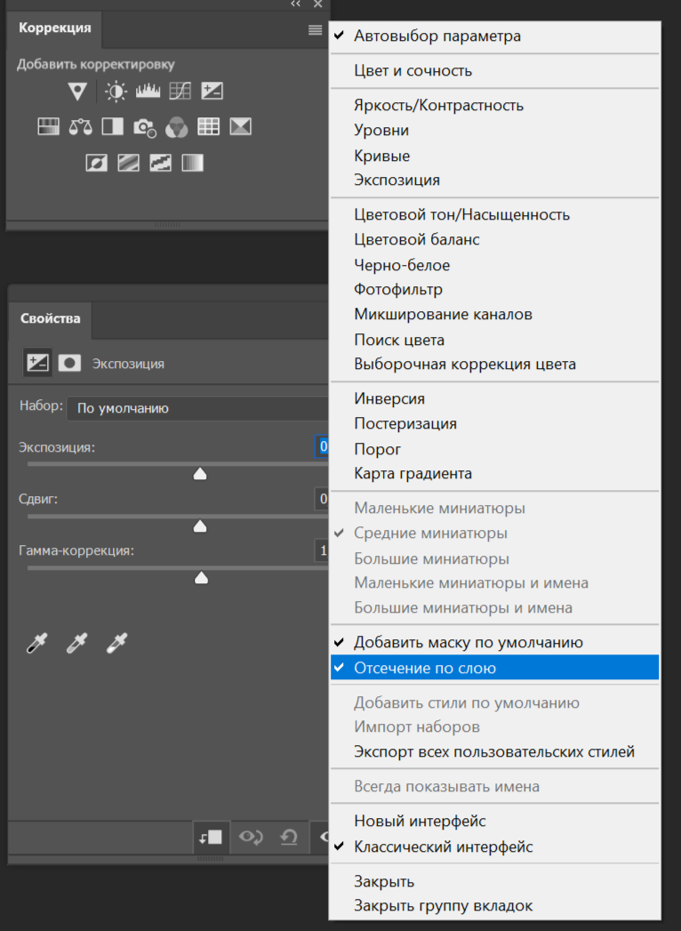
Task: Choose Большие миниатюры thumbnail size option
Action: click(x=494, y=558)
